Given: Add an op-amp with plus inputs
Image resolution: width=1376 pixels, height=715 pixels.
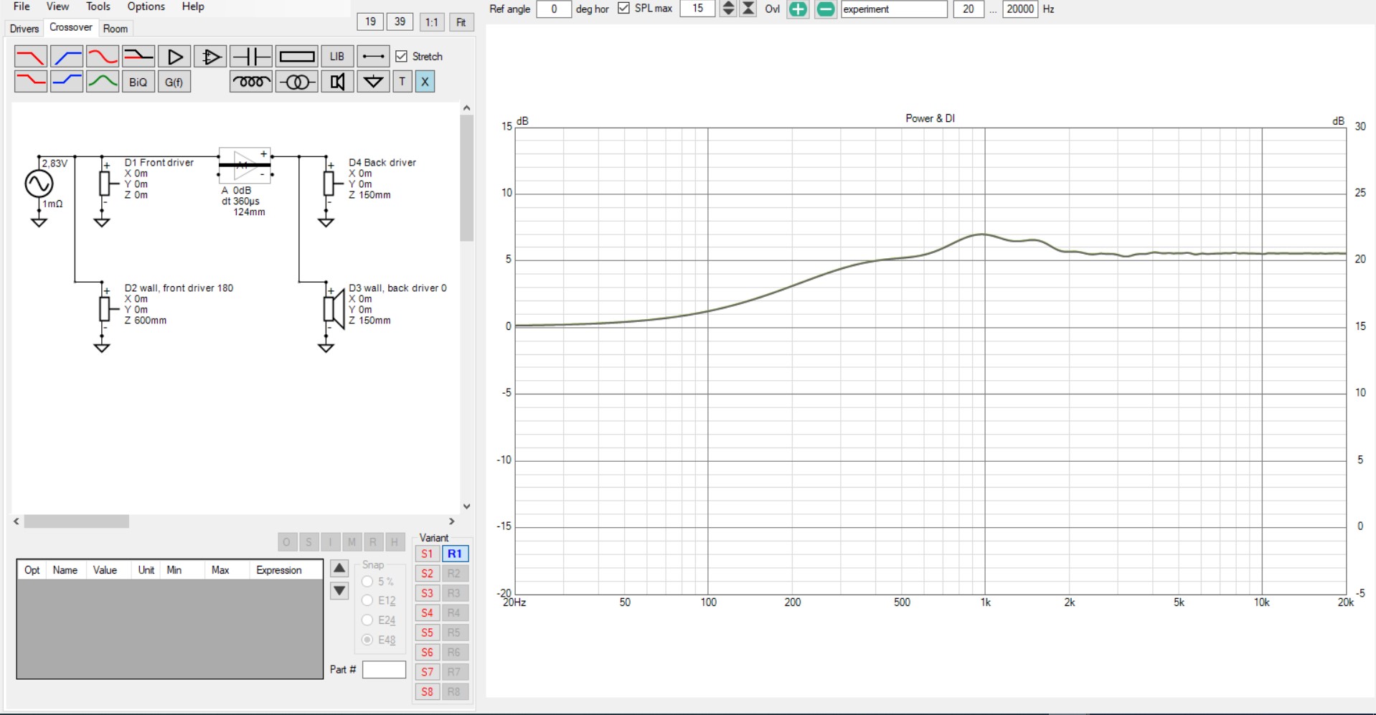Looking at the screenshot, I should (x=210, y=56).
